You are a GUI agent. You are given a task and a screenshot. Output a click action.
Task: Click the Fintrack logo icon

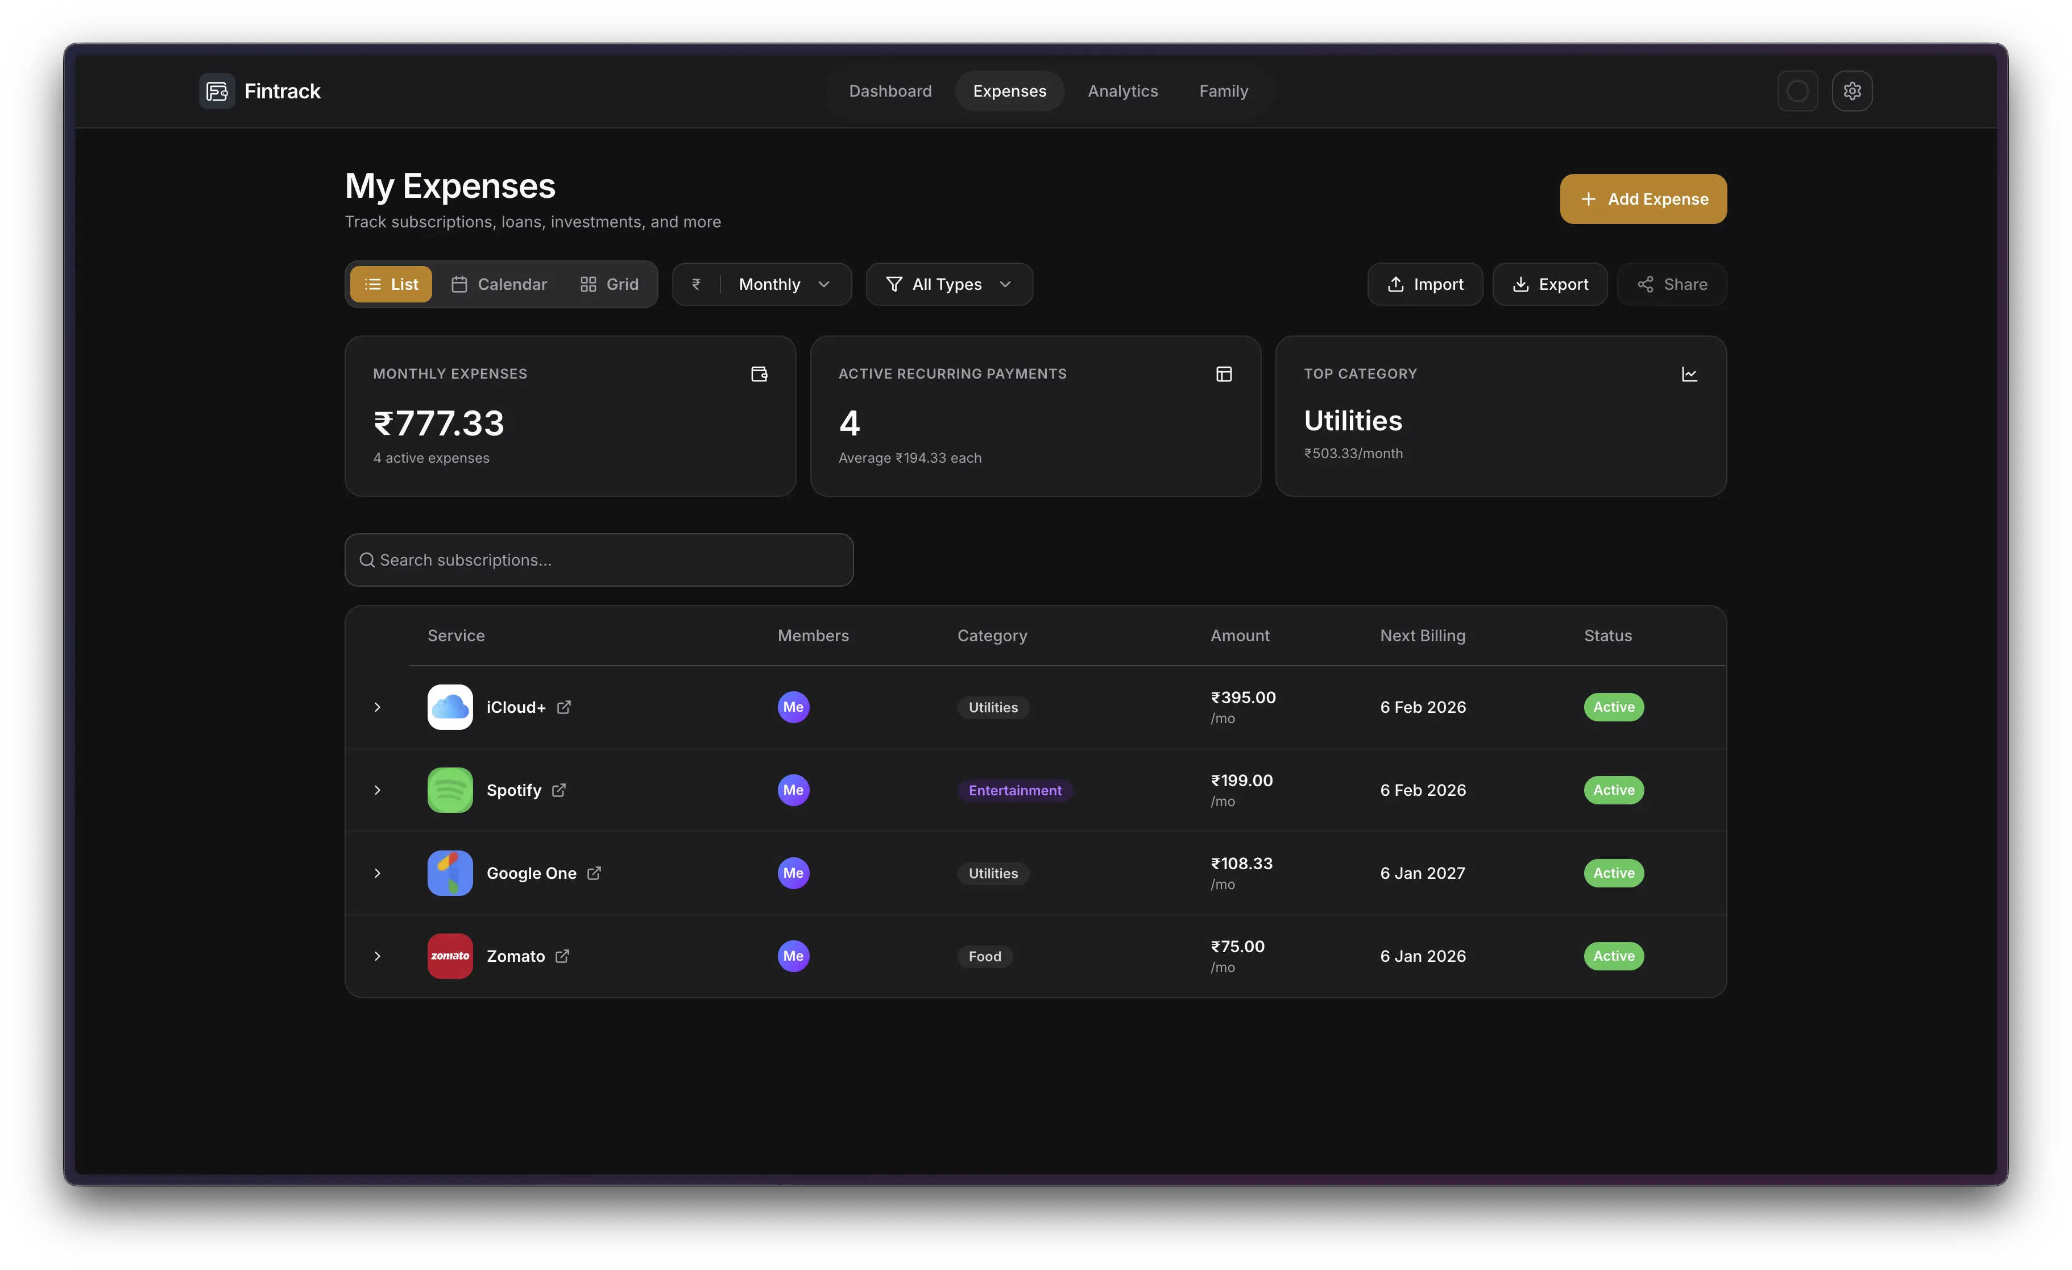coord(217,91)
